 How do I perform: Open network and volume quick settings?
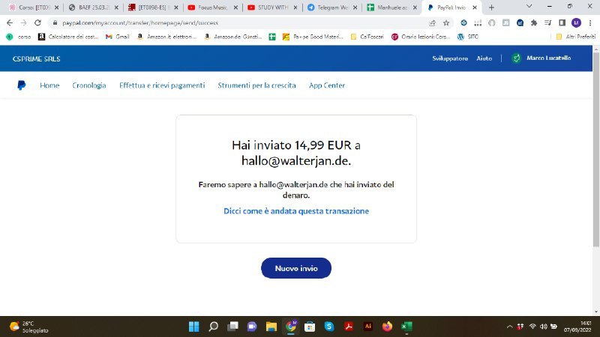point(543,327)
